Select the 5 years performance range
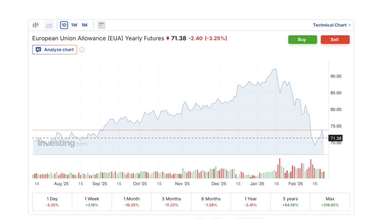This screenshot has height=219, width=377. 290,202
